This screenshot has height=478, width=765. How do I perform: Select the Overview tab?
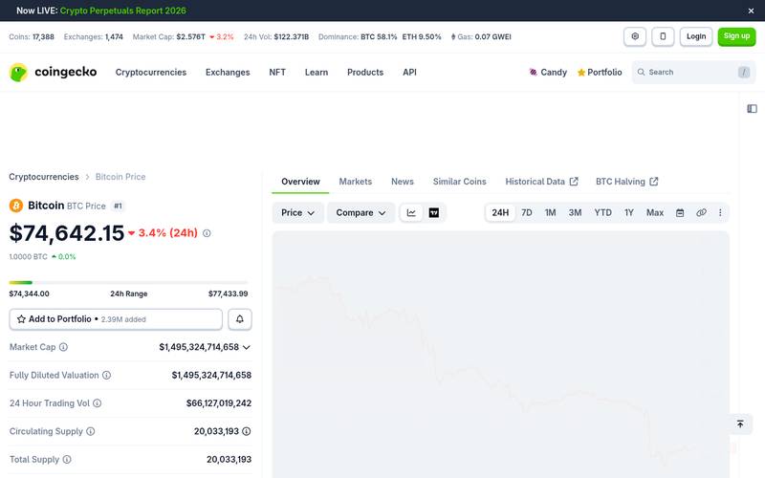point(300,182)
